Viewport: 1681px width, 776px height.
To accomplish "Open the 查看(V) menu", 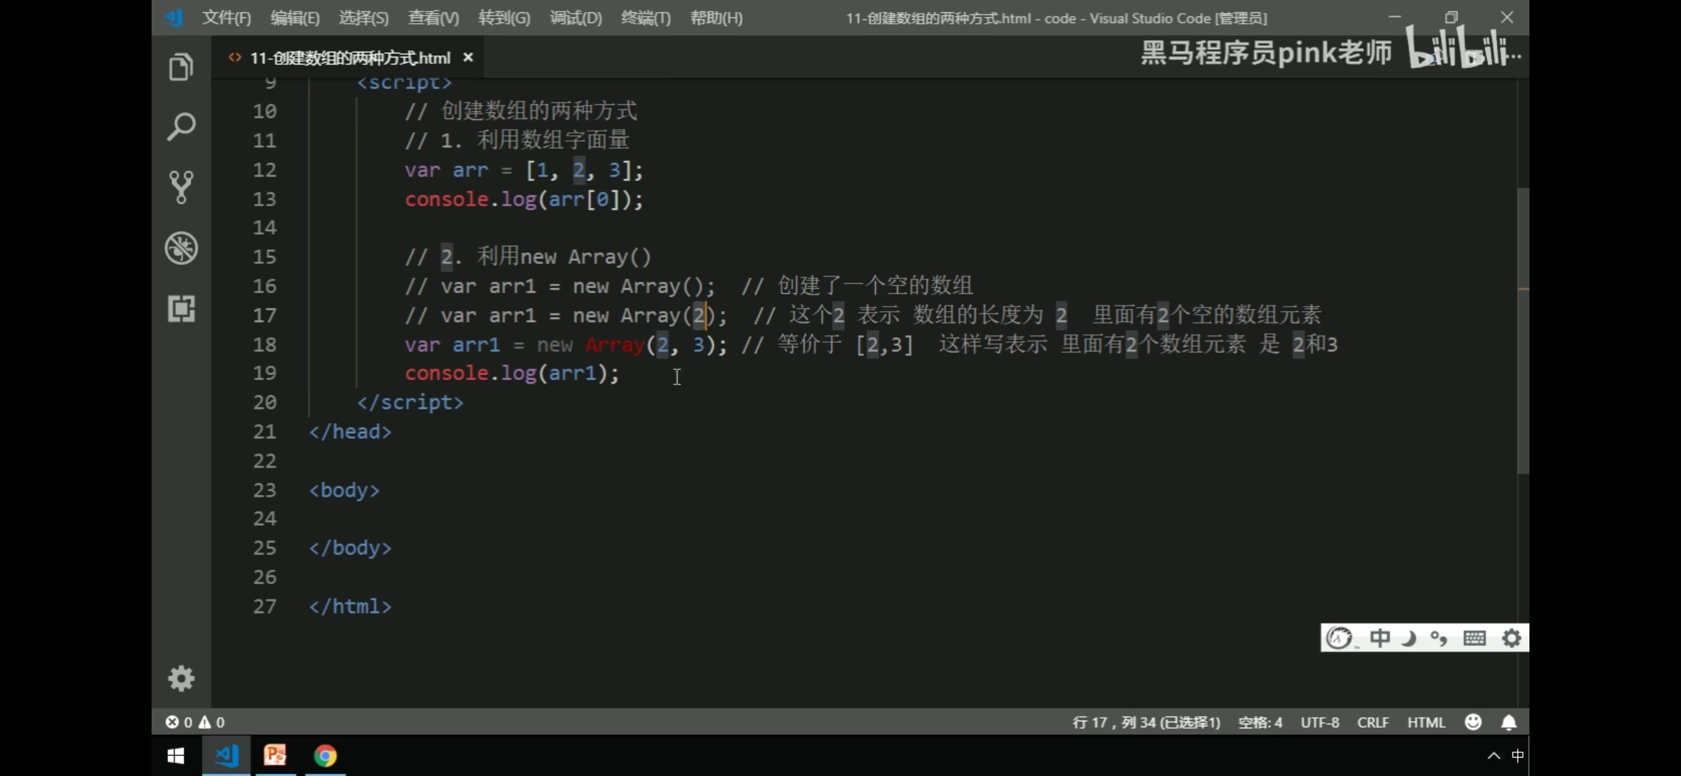I will (x=433, y=18).
